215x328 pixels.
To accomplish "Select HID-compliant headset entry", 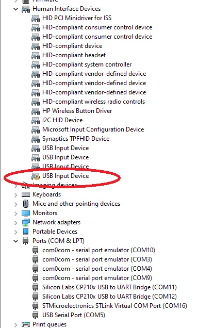I will 74,55.
